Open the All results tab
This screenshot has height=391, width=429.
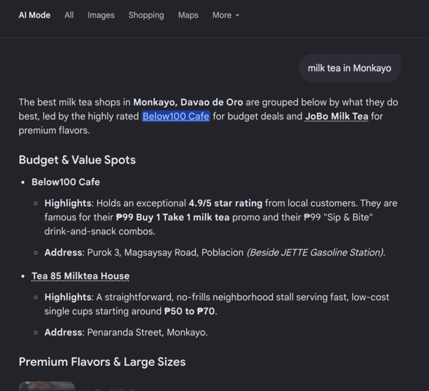pyautogui.click(x=69, y=15)
